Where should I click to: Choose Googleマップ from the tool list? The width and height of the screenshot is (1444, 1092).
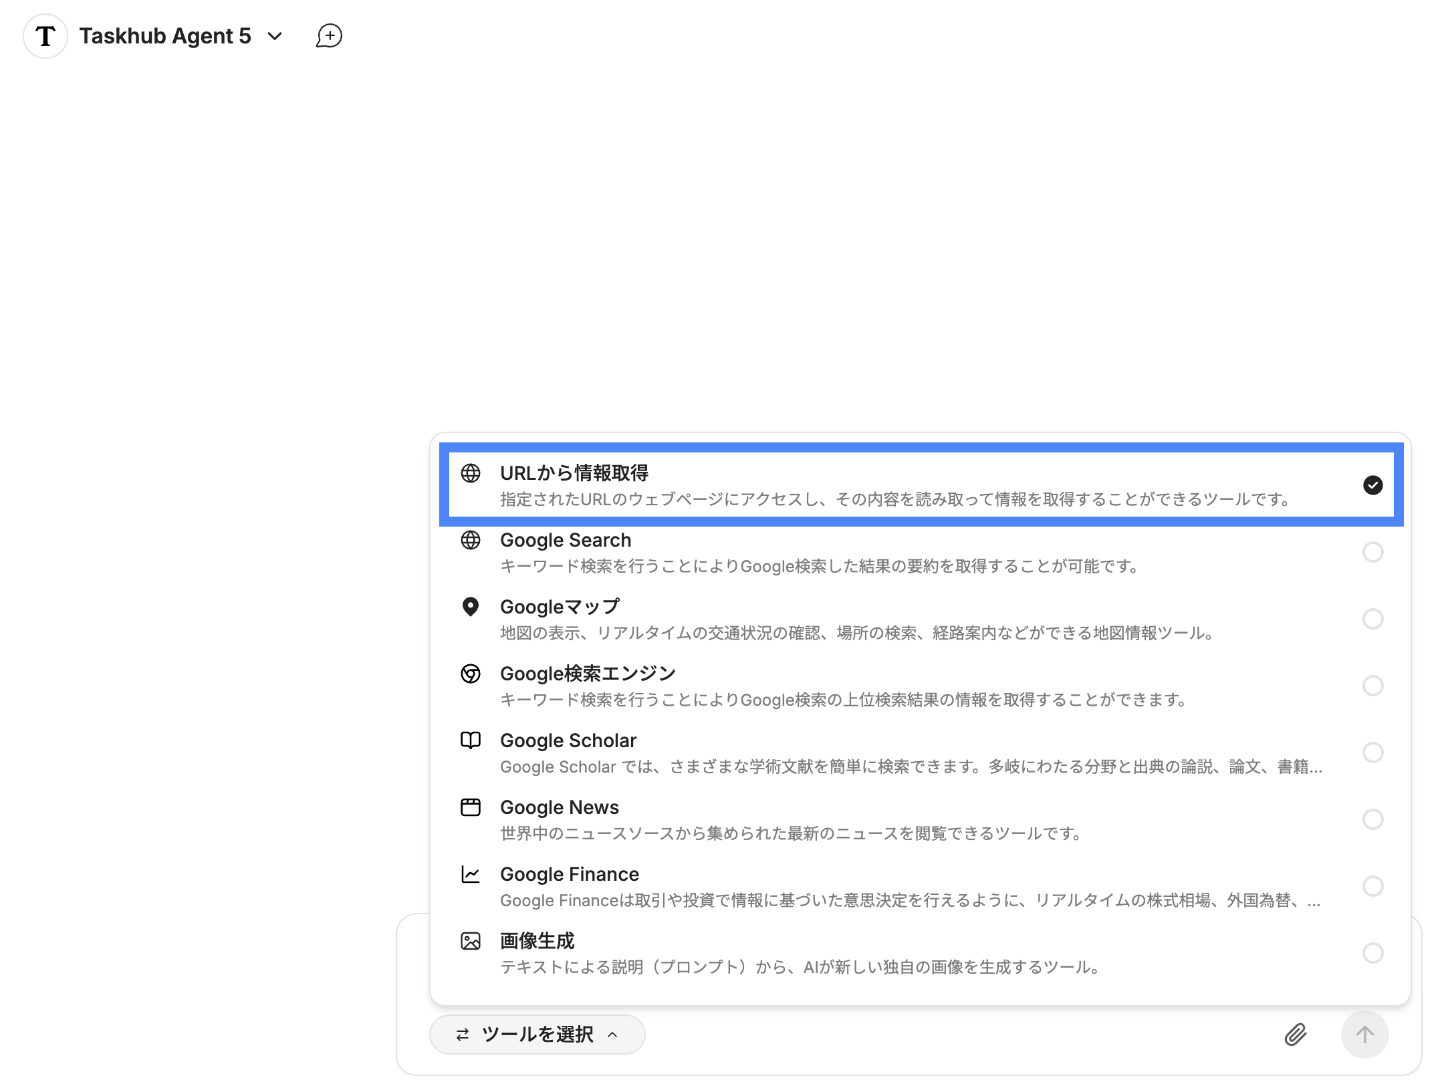click(x=560, y=607)
